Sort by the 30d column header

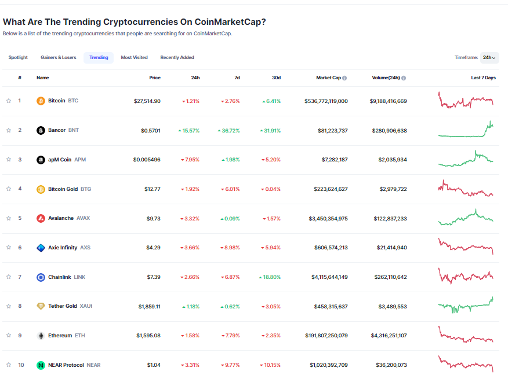277,78
